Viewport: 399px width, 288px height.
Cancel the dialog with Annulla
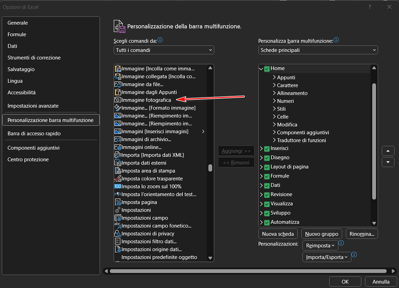[381, 282]
